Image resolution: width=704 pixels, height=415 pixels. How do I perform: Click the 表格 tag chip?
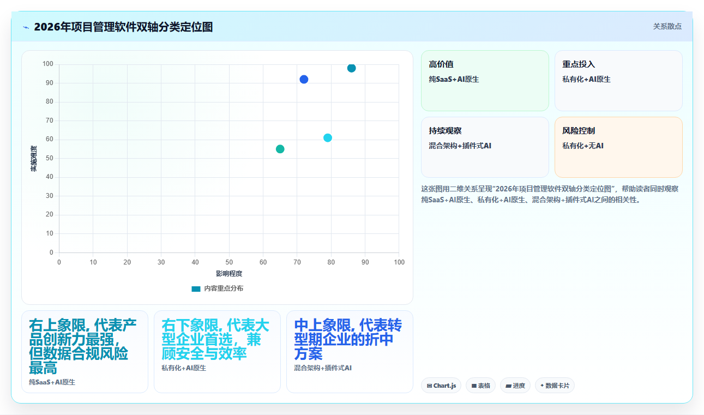tap(481, 386)
